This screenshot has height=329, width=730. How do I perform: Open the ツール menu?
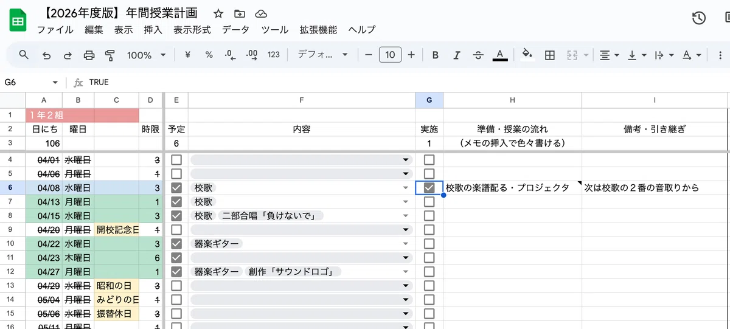click(274, 30)
